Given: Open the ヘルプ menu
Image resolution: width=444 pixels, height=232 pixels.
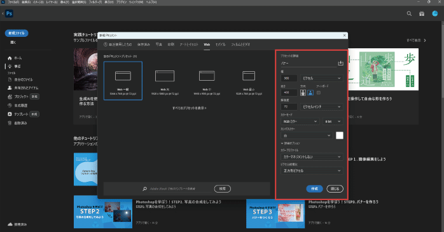Looking at the screenshot, I should 151,2.
